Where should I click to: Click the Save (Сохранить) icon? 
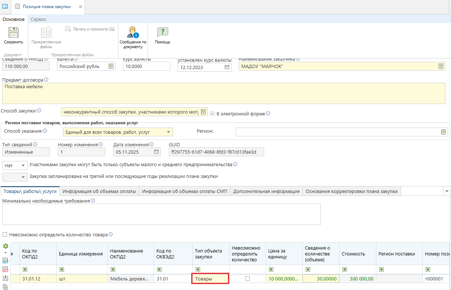point(13,33)
